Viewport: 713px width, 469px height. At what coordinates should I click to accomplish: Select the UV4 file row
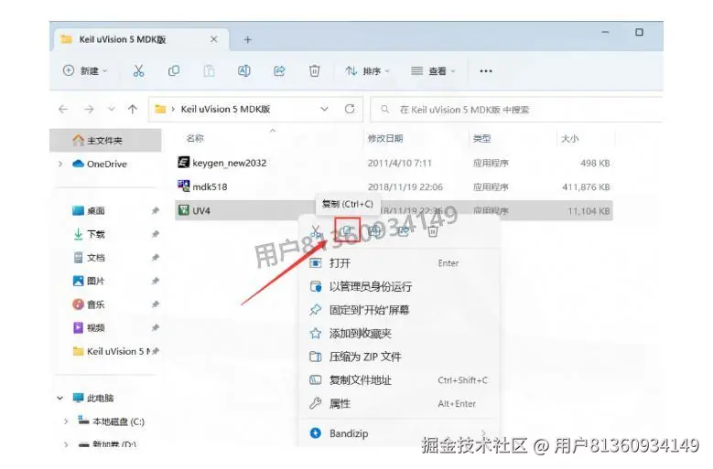394,210
